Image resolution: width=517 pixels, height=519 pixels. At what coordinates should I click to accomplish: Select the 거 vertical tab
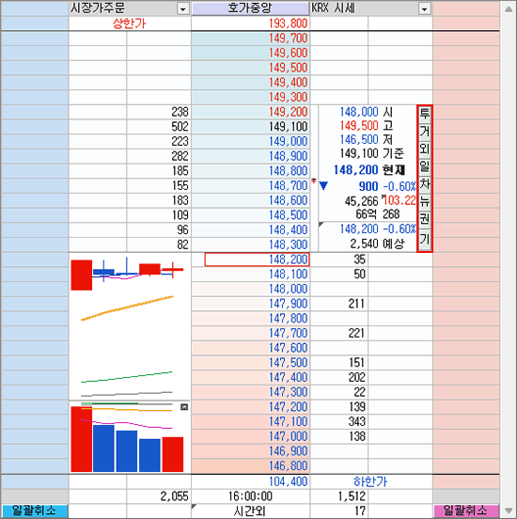[425, 132]
